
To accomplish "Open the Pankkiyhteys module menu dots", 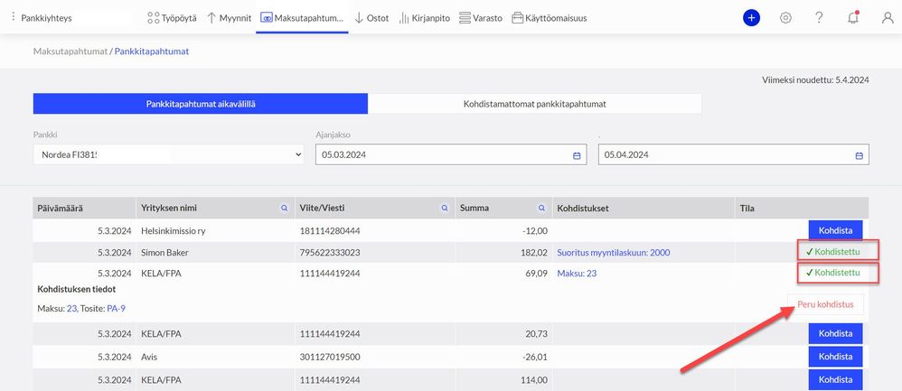I will (13, 17).
